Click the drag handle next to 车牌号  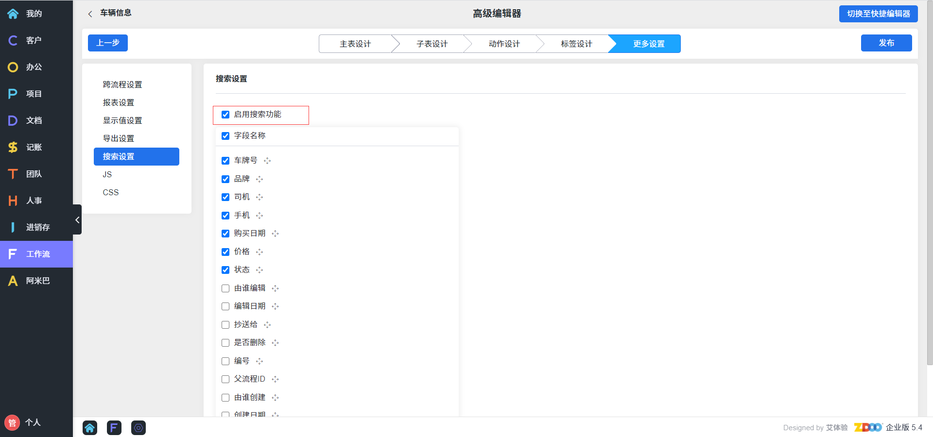pos(267,161)
